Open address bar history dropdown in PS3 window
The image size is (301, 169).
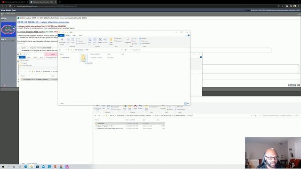pyautogui.click(x=122, y=50)
